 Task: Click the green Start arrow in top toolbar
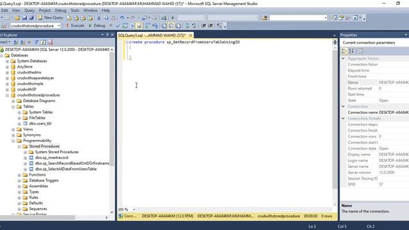(x=173, y=18)
